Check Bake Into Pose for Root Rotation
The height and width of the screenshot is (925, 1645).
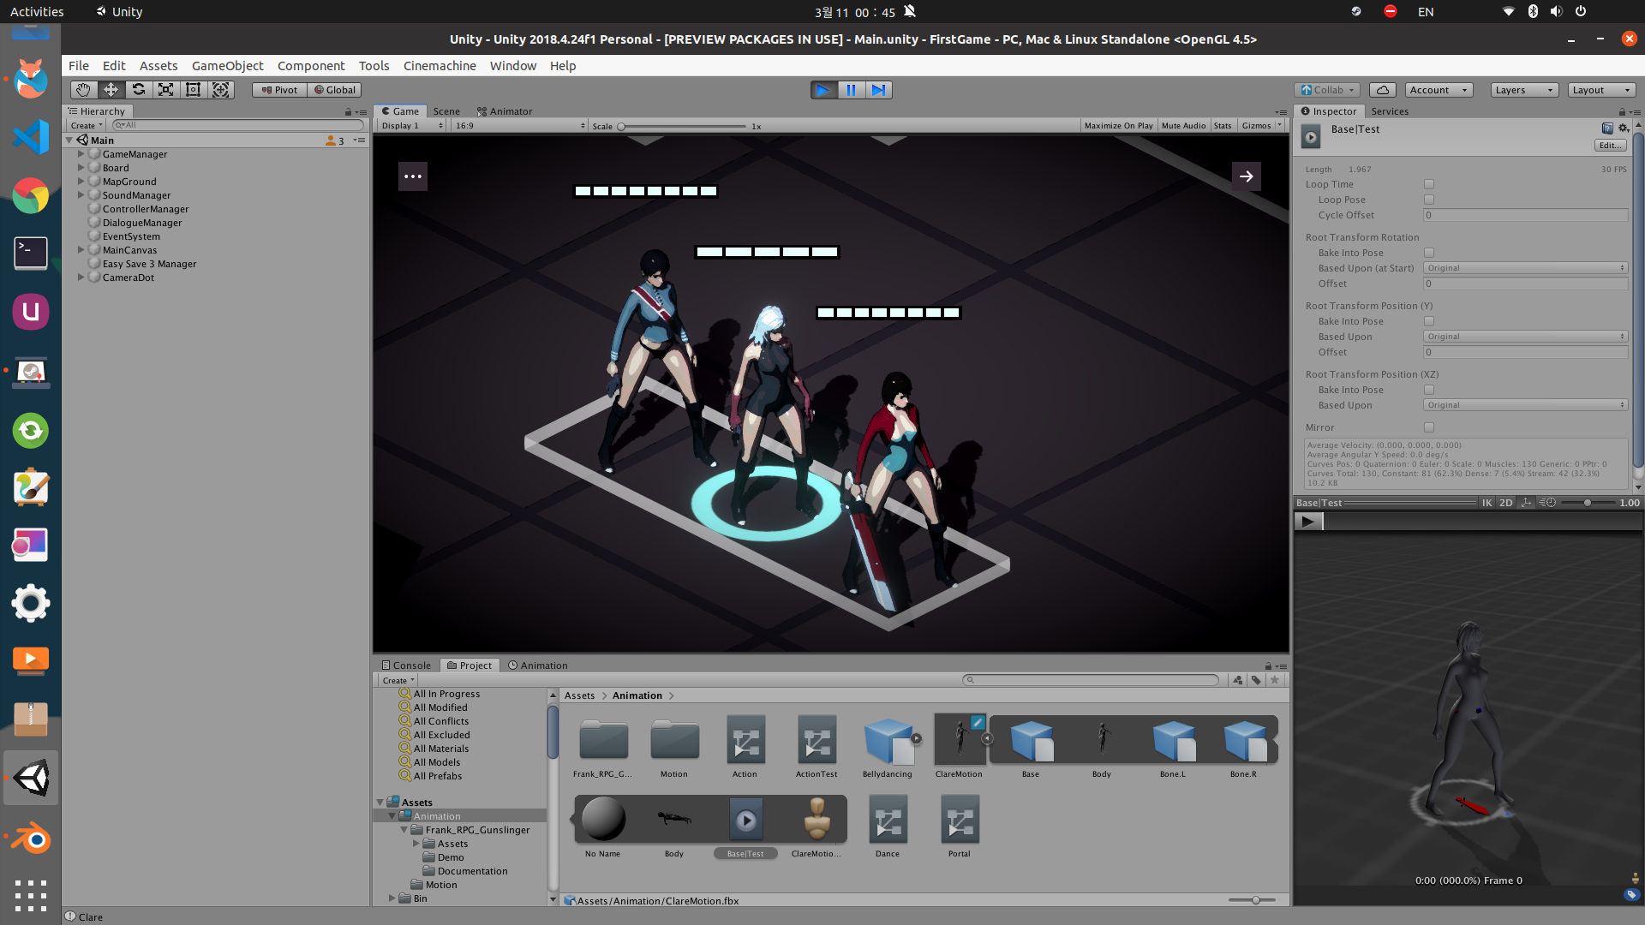click(1428, 253)
